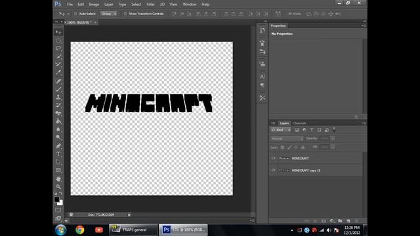Toggle layer filtering switch on or off
420x236 pixels.
334,130
